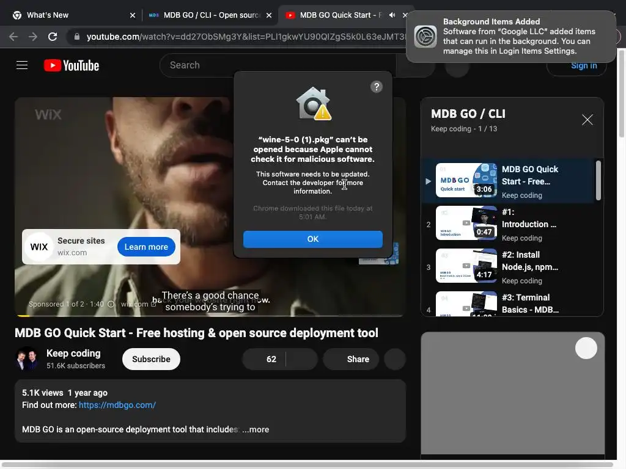626x469 pixels.
Task: Click the ad info icon near Sponsored
Action: (x=111, y=304)
